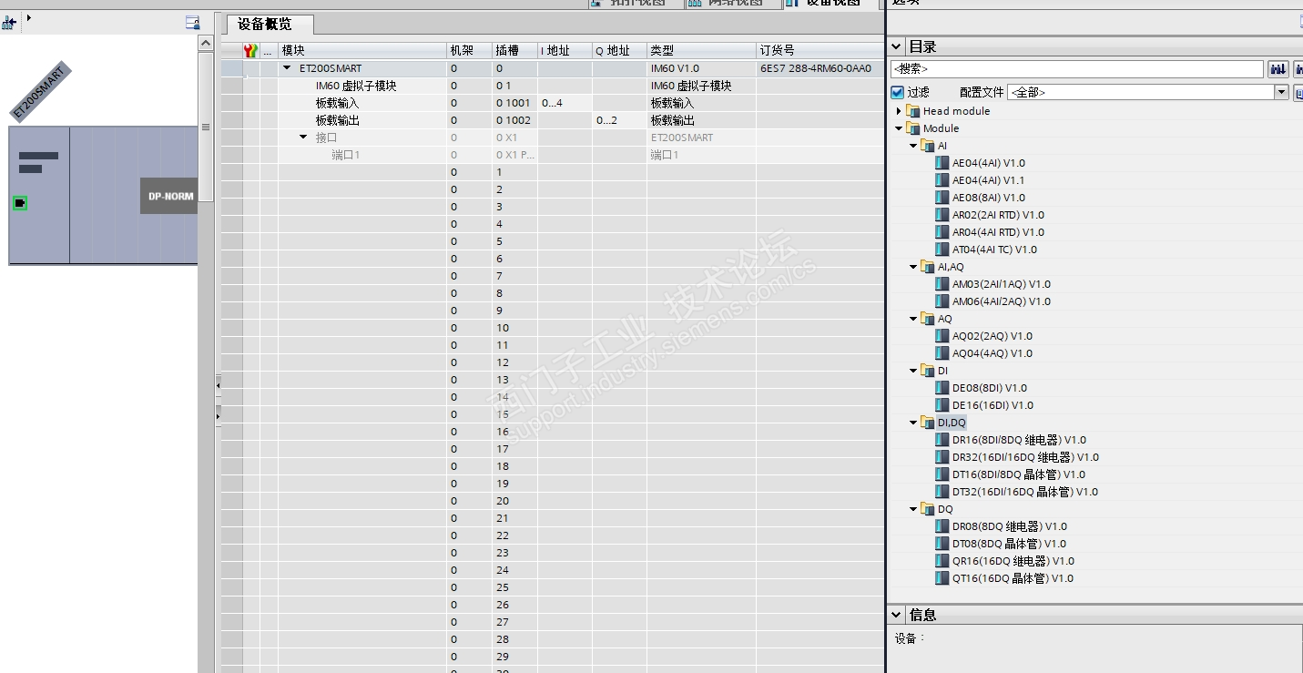1303x673 pixels.
Task: Select the DT08(8DQ 晶体管) module icon
Action: [942, 544]
